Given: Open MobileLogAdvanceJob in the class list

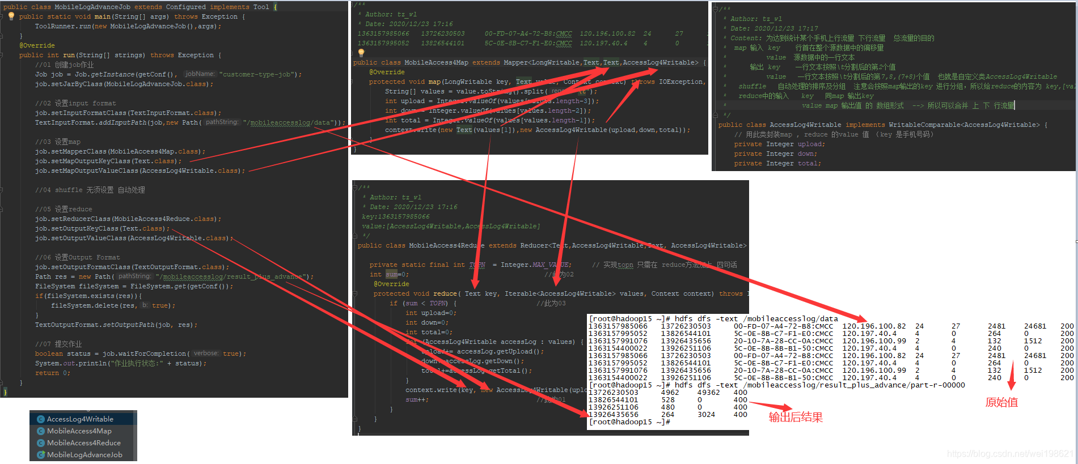Looking at the screenshot, I should (83, 455).
